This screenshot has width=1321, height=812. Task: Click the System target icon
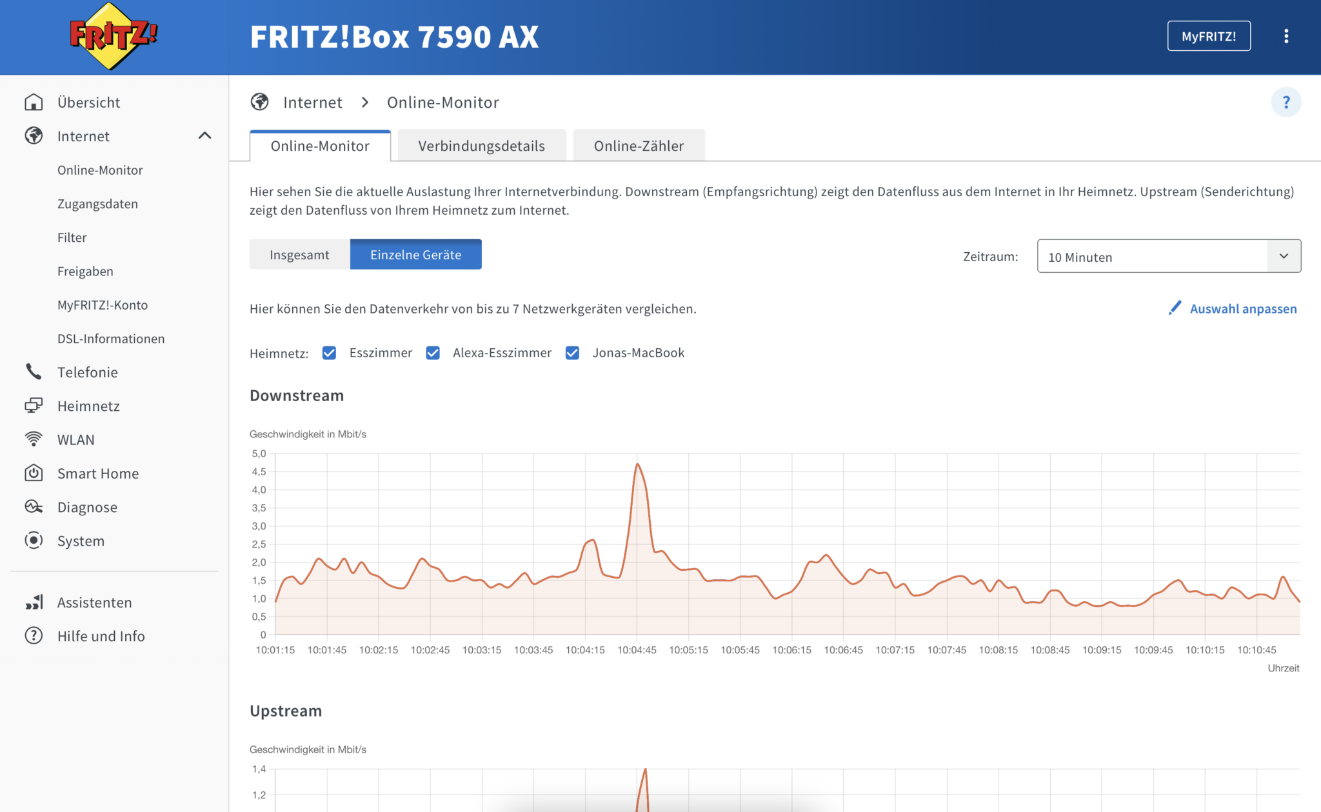coord(34,540)
